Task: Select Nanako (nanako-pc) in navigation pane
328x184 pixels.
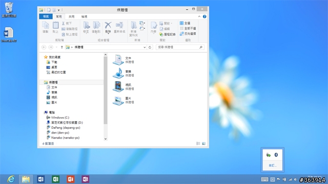Action: pyautogui.click(x=63, y=137)
